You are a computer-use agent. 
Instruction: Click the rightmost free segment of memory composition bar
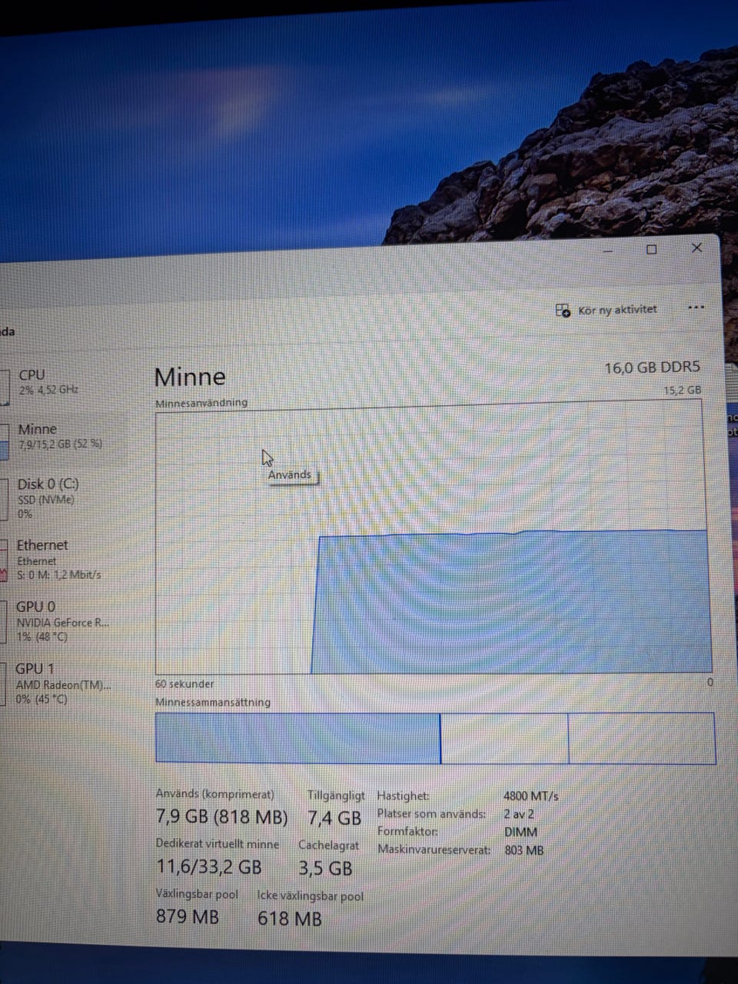(642, 738)
